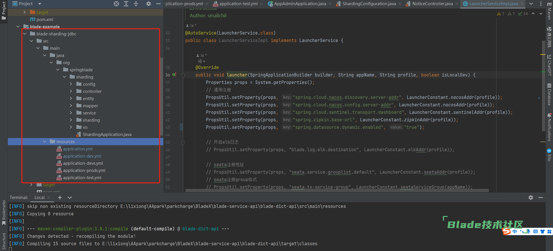Click the 34 typos indicator
The height and width of the screenshot is (251, 553).
coord(523,14)
